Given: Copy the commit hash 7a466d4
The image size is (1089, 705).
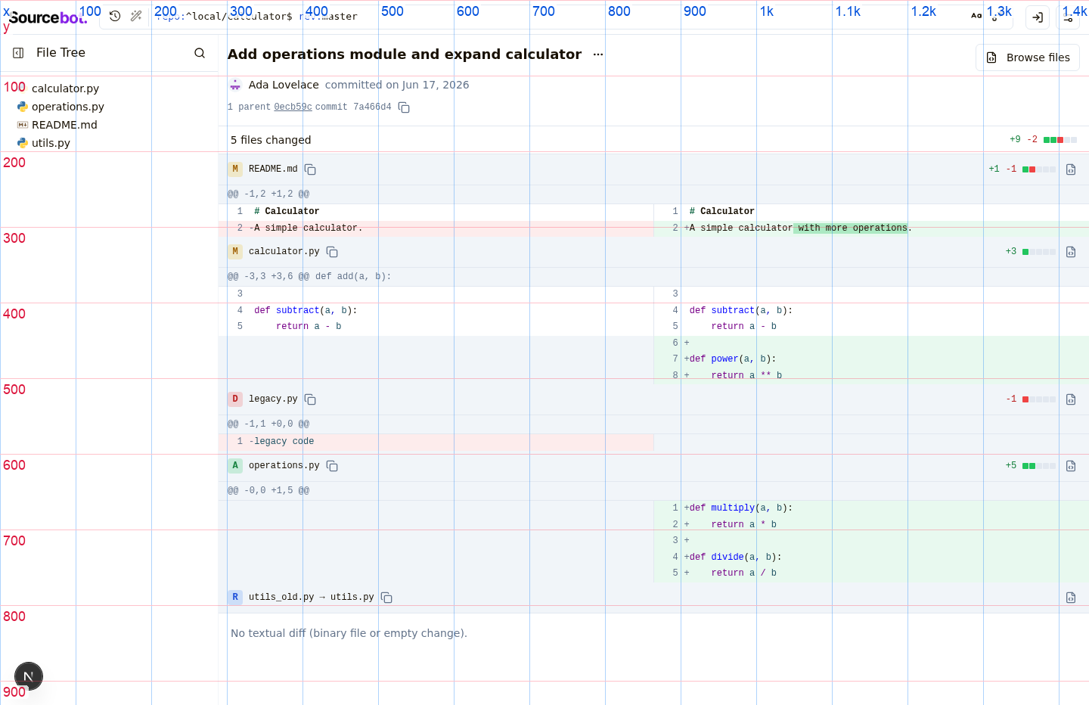Looking at the screenshot, I should point(404,107).
